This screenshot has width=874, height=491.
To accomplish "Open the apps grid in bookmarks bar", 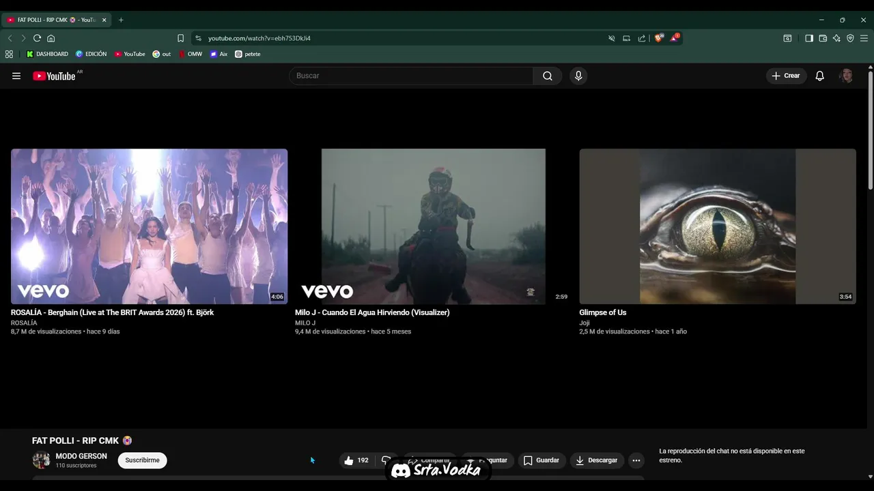I will [x=9, y=54].
